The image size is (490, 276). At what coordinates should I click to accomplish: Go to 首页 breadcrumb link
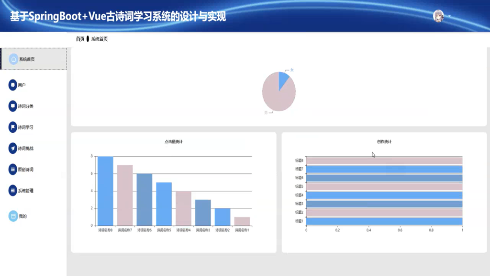(80, 39)
